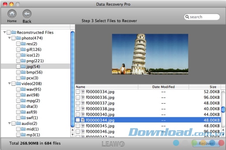Select file f00000346.jpg
The width and height of the screenshot is (226, 150).
point(148,132)
